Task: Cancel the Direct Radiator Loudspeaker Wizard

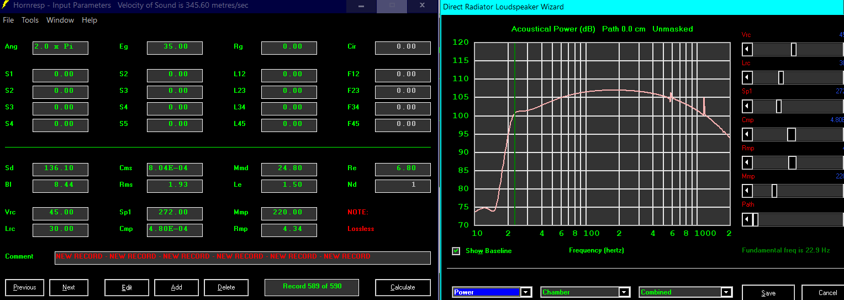Action: point(823,293)
